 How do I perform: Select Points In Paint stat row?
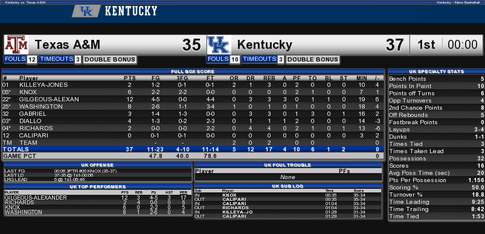click(436, 86)
